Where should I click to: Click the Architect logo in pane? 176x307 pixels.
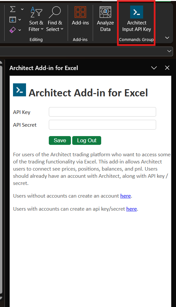(x=20, y=90)
